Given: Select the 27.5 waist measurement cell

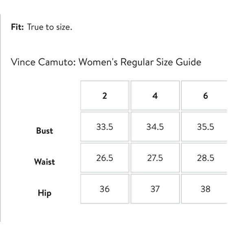Looking at the screenshot, I should tap(155, 158).
